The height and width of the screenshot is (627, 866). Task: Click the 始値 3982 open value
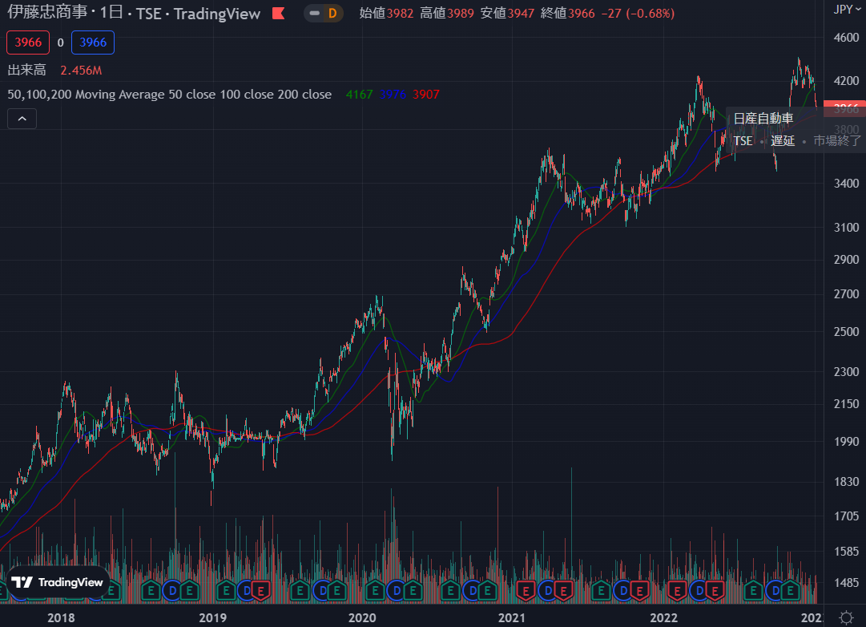pos(387,14)
